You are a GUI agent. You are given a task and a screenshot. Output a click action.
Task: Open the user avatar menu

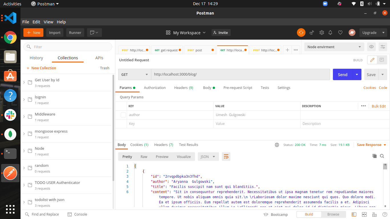point(352,33)
